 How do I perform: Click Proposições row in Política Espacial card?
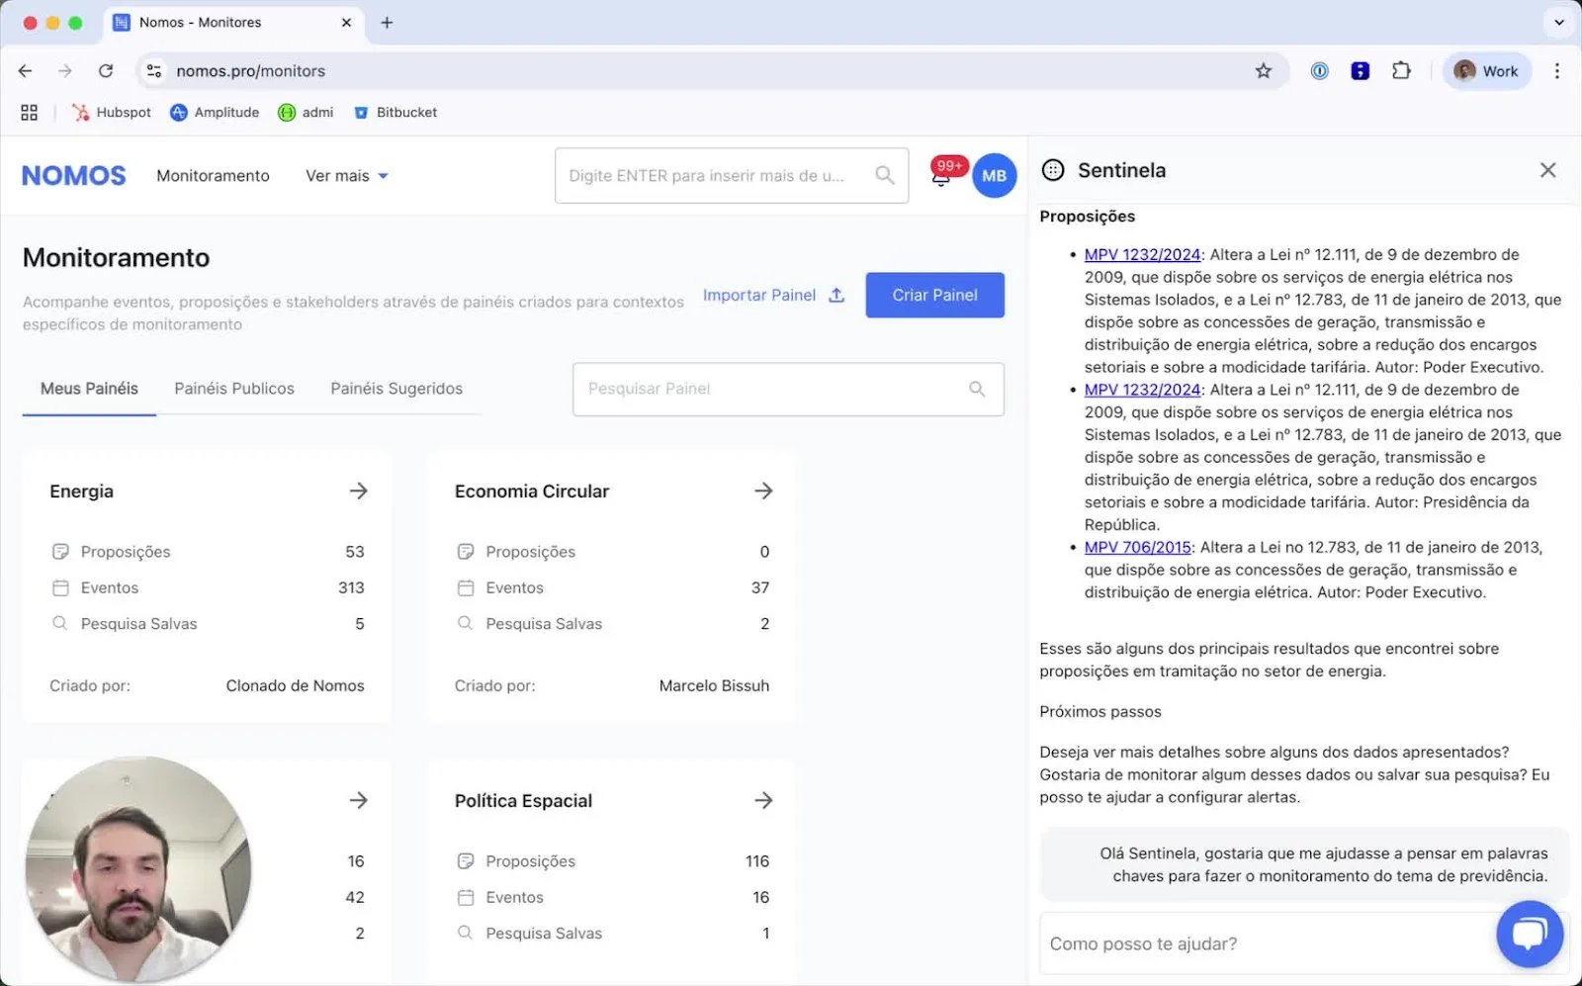coord(612,861)
